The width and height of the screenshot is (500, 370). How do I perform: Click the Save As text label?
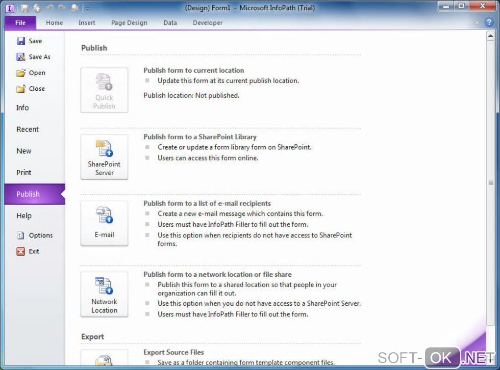pyautogui.click(x=40, y=57)
